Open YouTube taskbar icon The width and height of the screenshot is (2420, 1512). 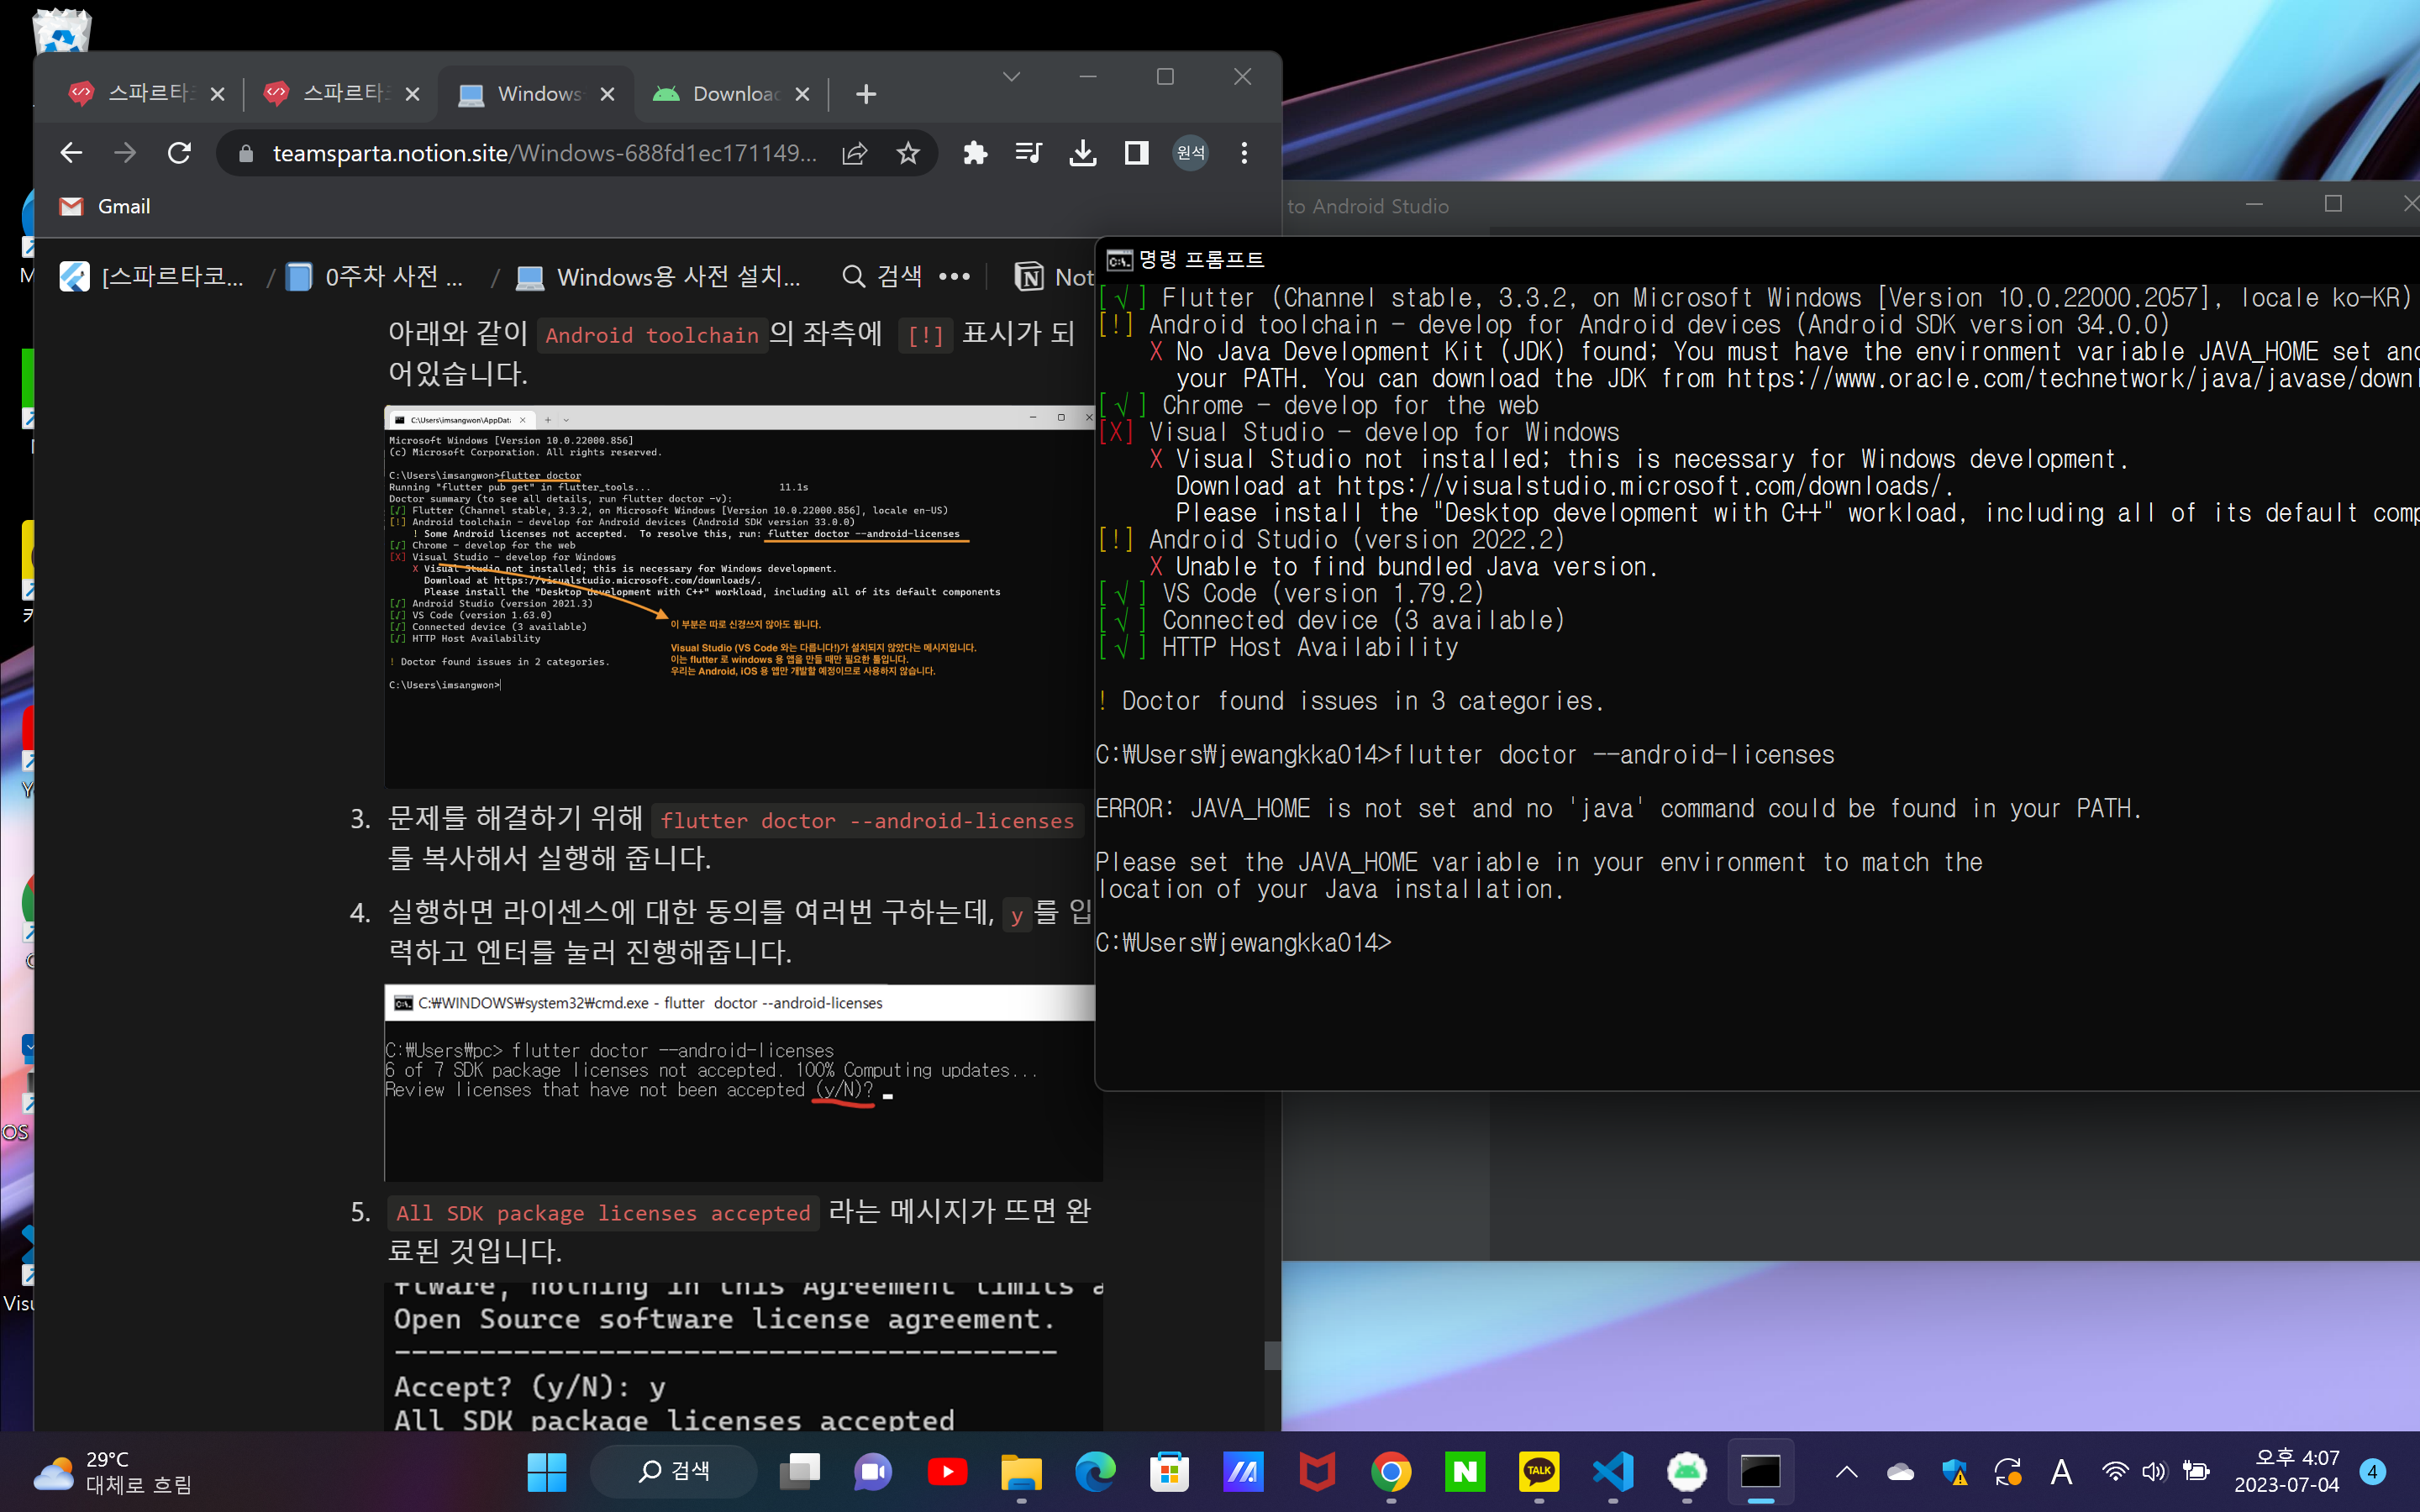[947, 1472]
